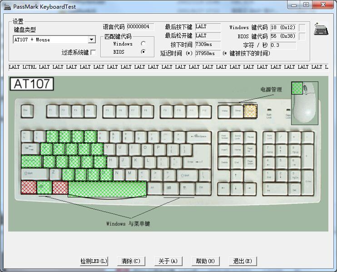337x272 pixels.
Task: Click the green-highlighted left mouse button
Action: pyautogui.click(x=297, y=88)
